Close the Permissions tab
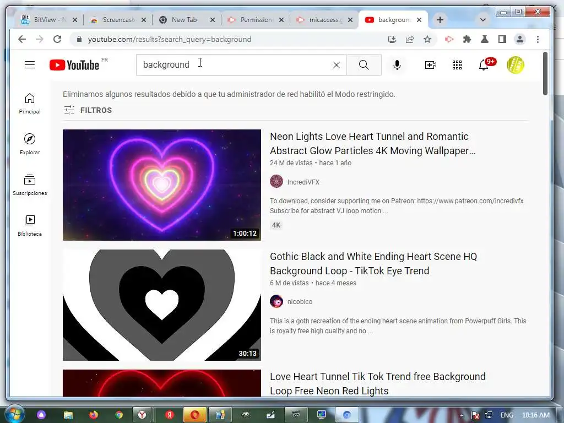564x423 pixels. click(x=281, y=20)
